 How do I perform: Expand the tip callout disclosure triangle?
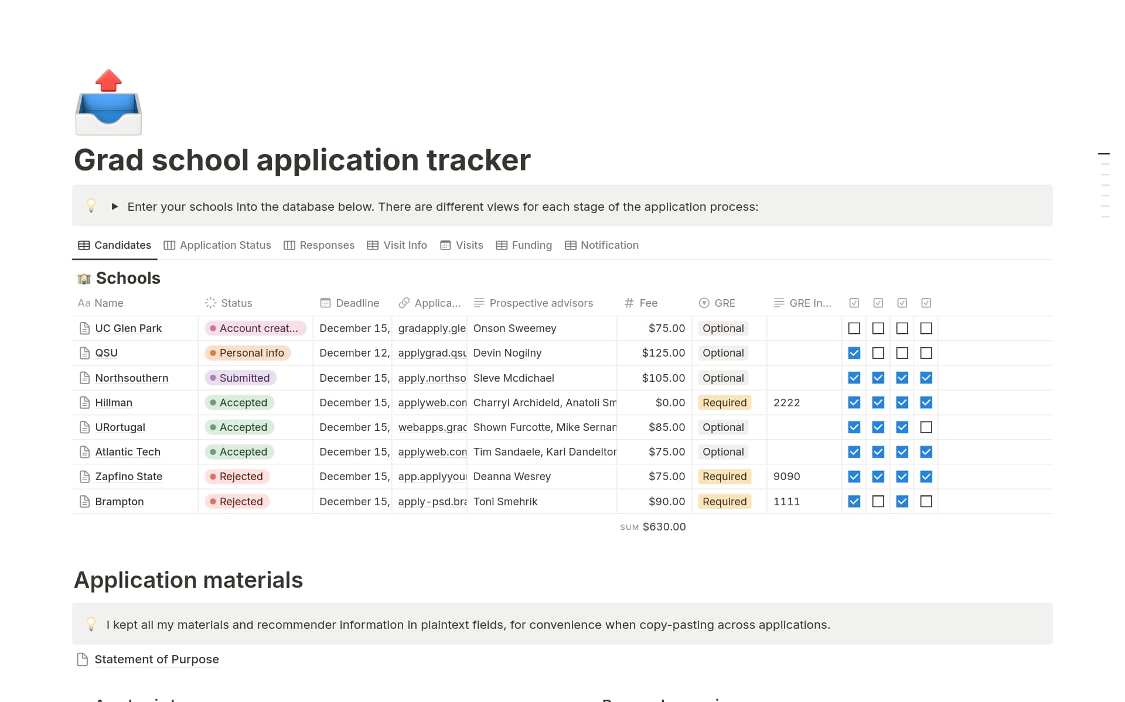pyautogui.click(x=114, y=206)
